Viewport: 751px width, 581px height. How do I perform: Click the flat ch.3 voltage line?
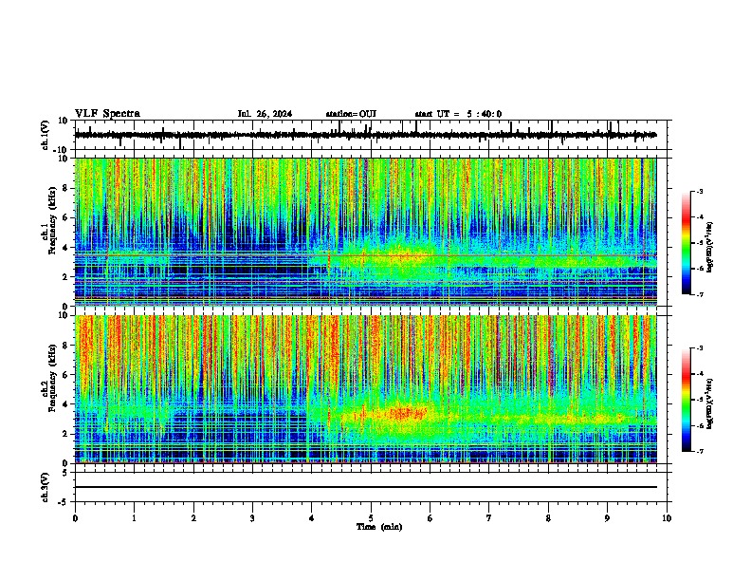(365, 487)
